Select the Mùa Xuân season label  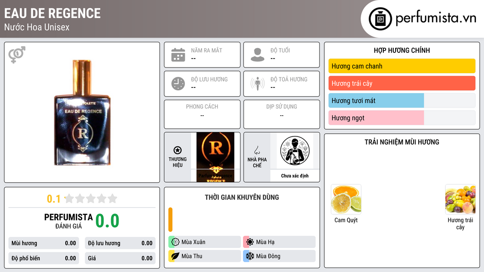pyautogui.click(x=193, y=242)
